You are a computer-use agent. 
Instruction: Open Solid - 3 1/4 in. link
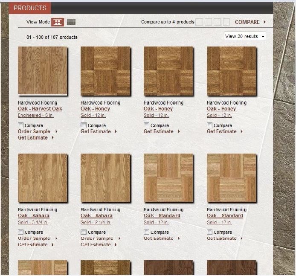pyautogui.click(x=33, y=222)
